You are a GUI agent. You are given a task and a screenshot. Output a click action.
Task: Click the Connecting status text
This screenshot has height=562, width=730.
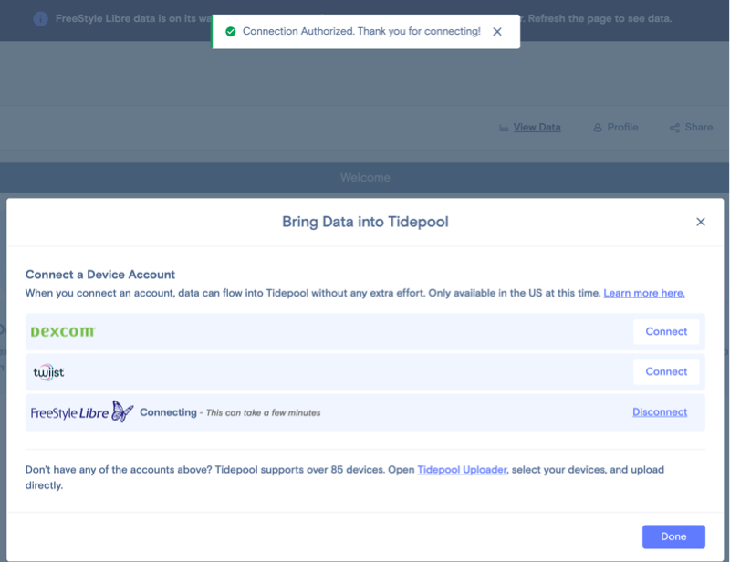pyautogui.click(x=169, y=412)
